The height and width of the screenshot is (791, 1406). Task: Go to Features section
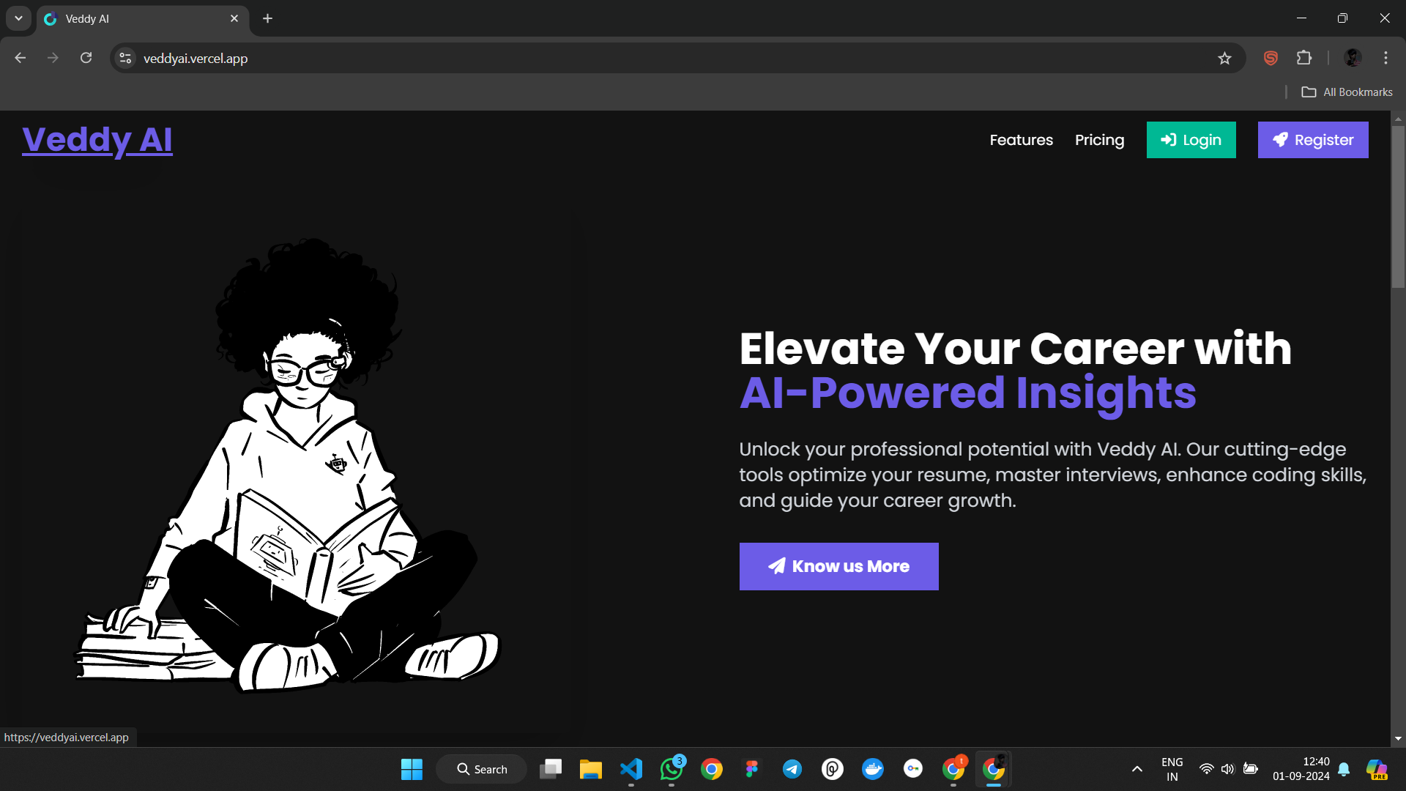1021,140
